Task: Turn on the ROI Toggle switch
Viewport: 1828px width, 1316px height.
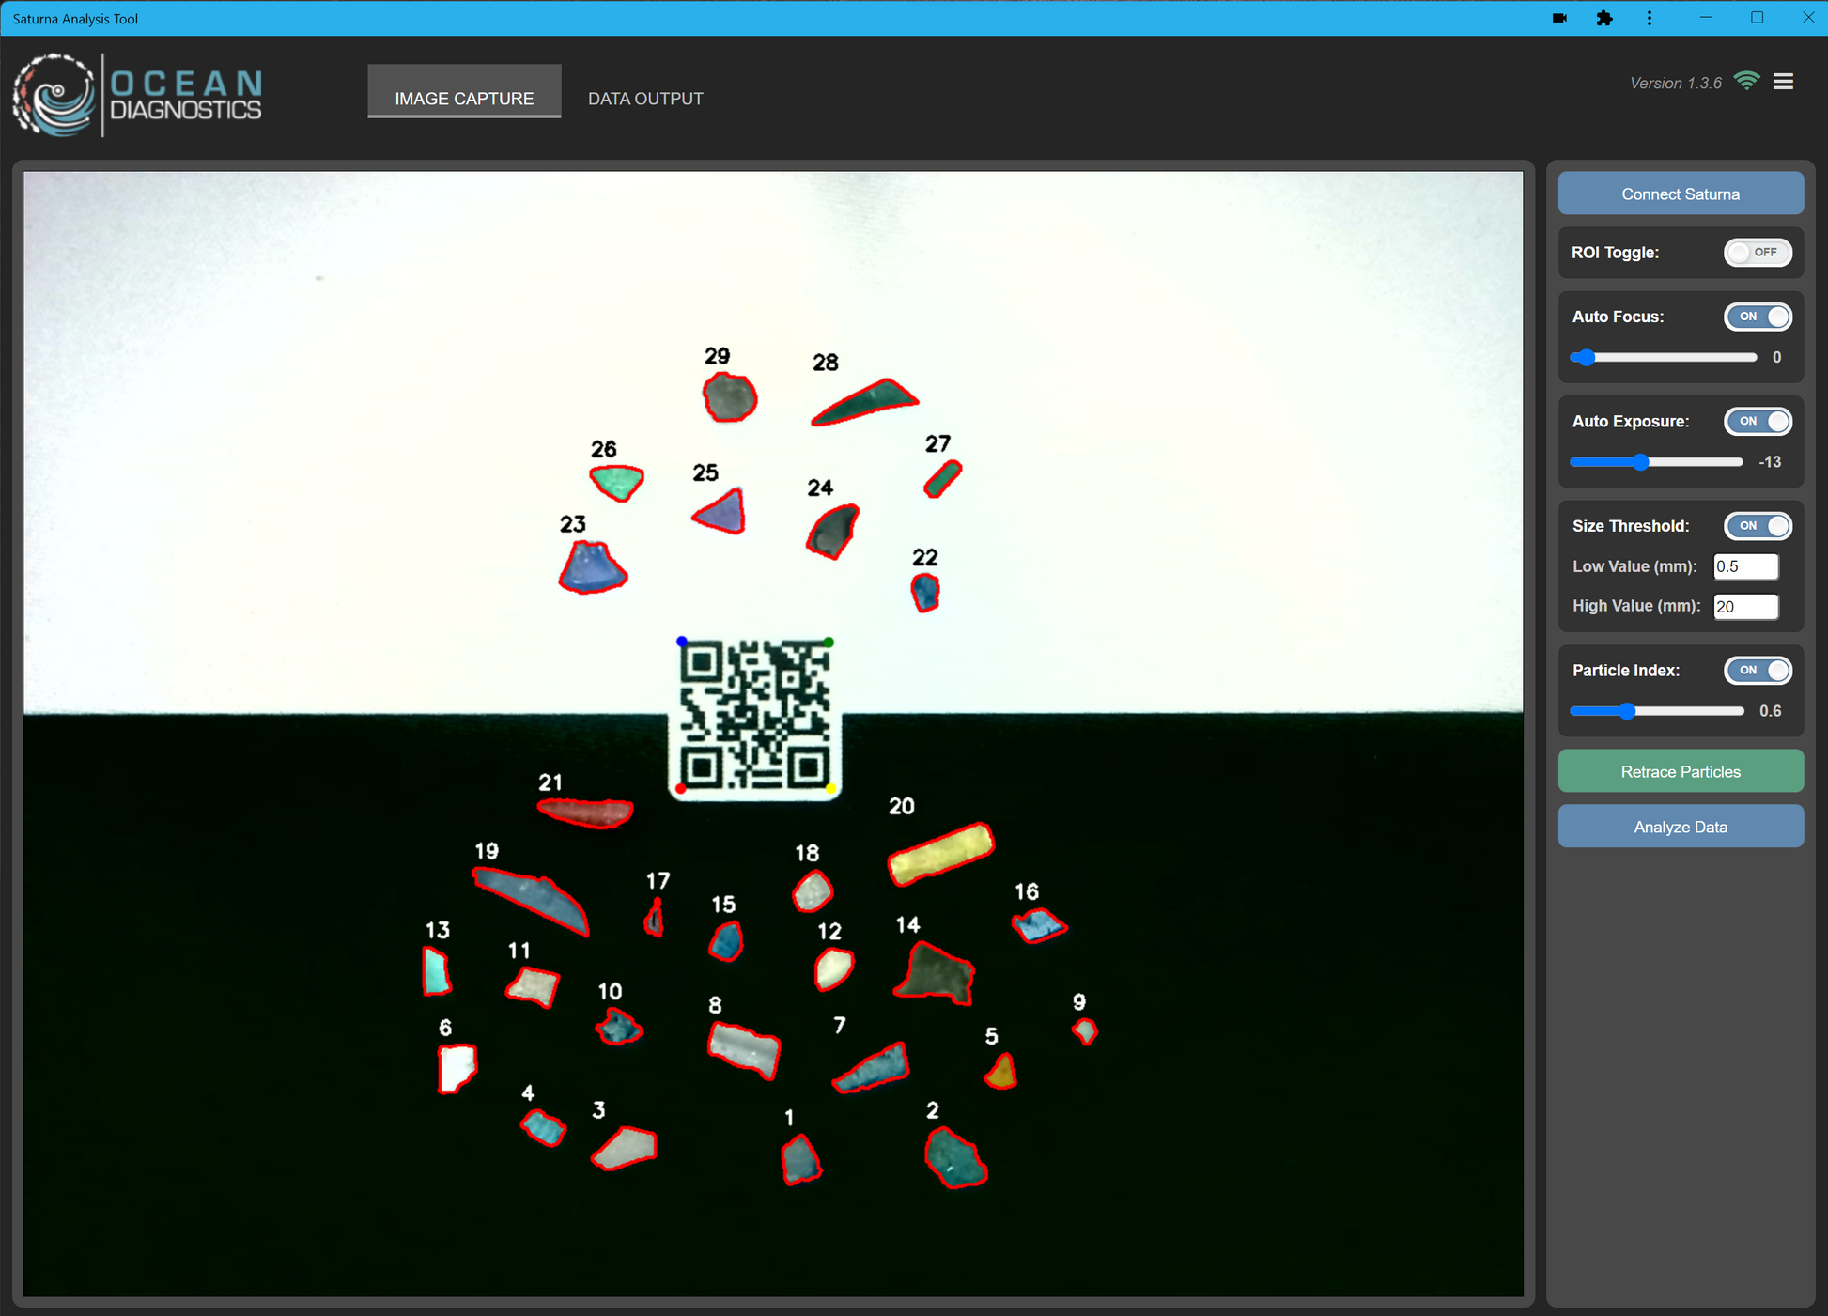Action: pyautogui.click(x=1757, y=253)
